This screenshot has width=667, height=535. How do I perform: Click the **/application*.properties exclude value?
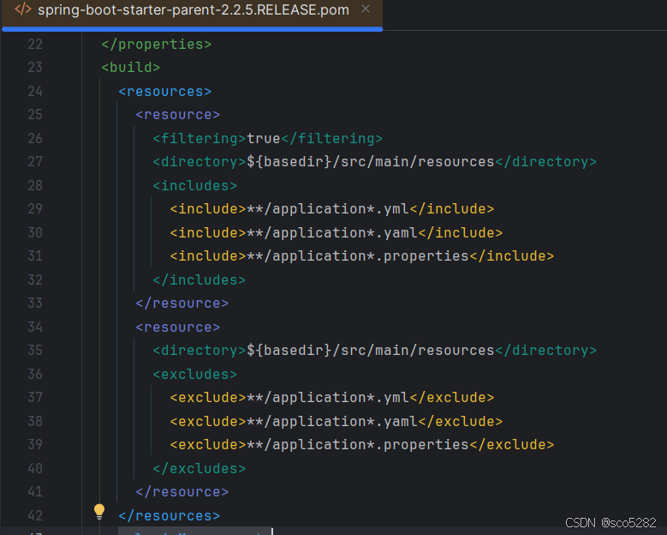click(357, 445)
